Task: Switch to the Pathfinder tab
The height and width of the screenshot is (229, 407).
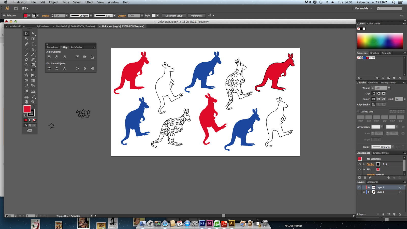Action: pos(76,47)
